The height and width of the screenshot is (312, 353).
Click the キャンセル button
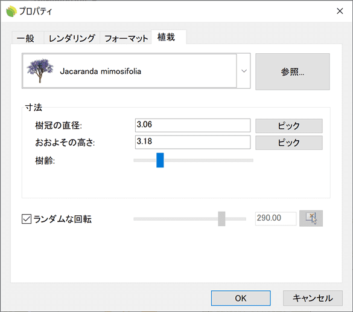coord(313,298)
